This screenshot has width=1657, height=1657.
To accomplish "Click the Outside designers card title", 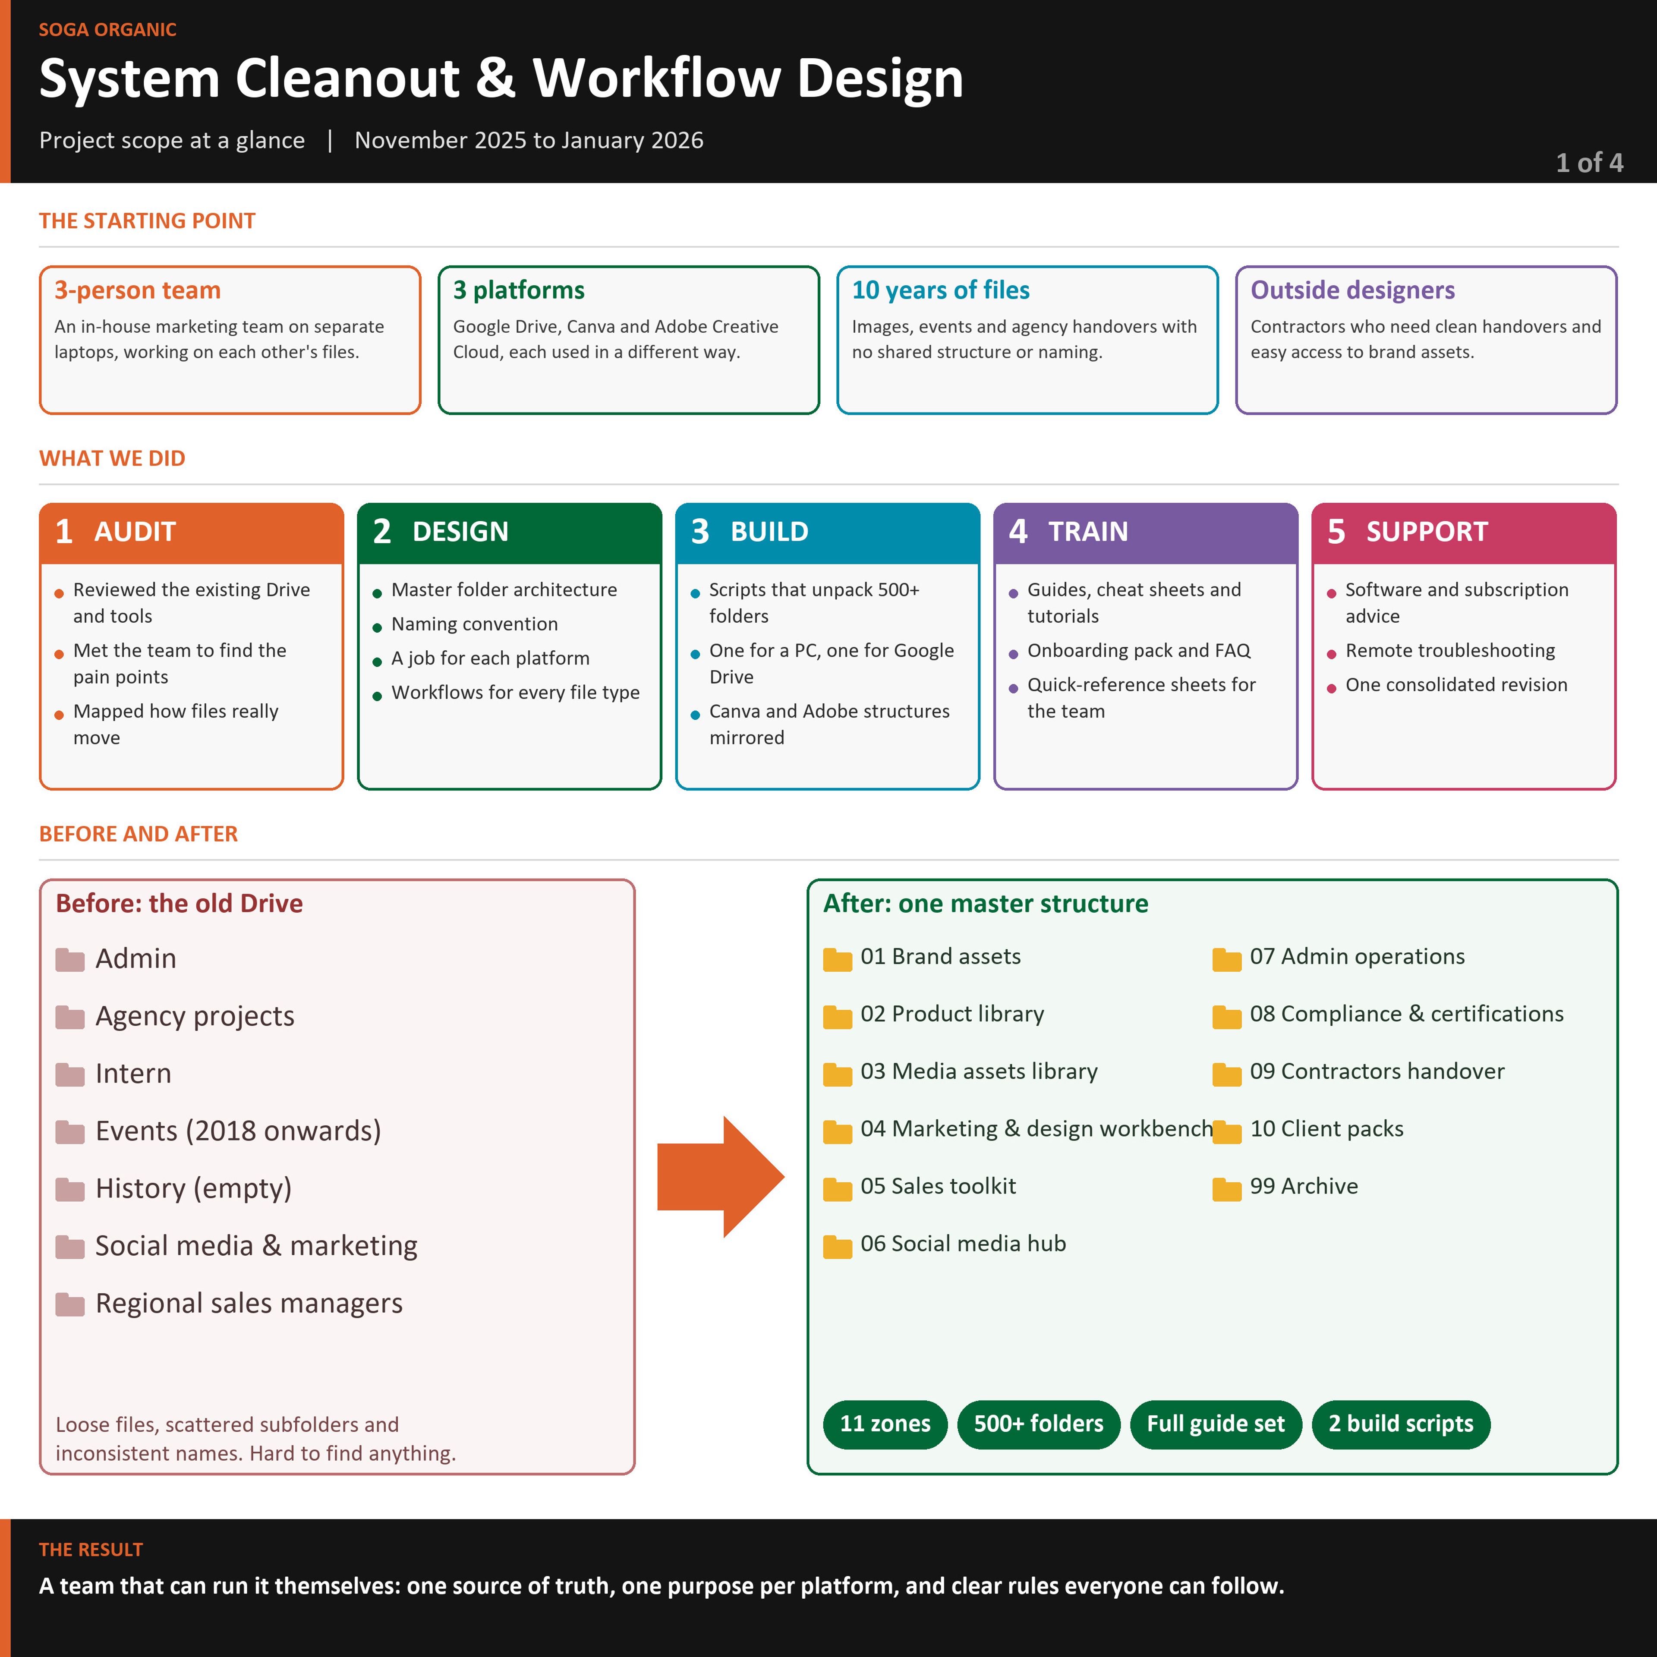I will (1352, 290).
